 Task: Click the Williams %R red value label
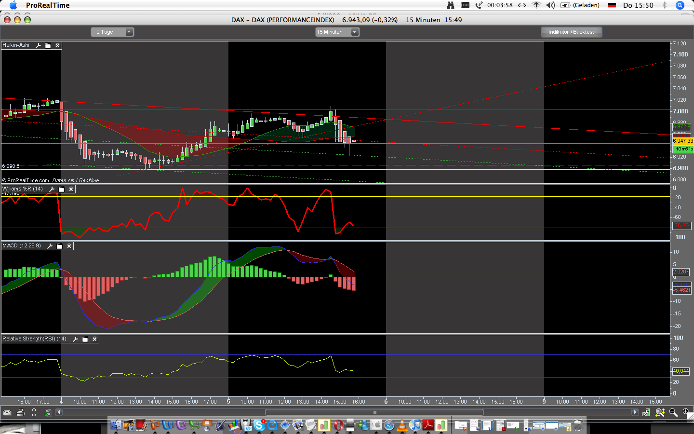(x=681, y=226)
